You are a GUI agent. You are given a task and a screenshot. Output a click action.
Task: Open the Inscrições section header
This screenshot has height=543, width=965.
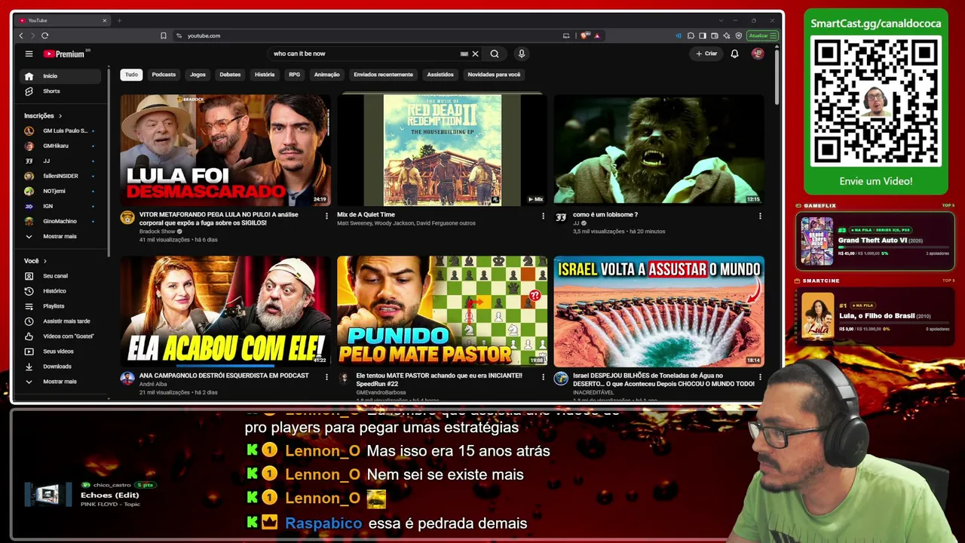(x=43, y=115)
